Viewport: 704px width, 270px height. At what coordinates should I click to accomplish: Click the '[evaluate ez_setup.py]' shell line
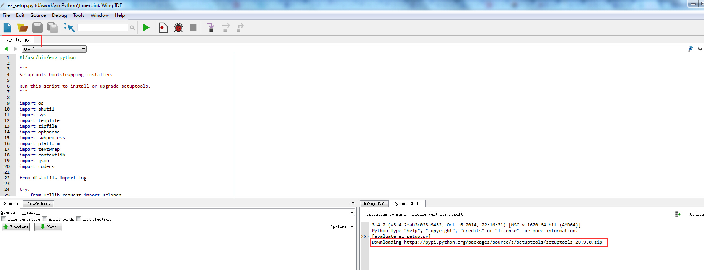click(x=401, y=236)
